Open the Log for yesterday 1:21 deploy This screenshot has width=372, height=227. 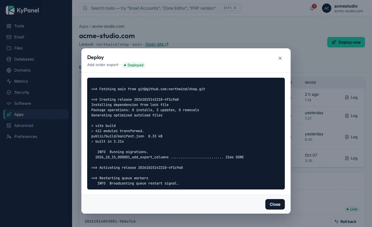(351, 116)
